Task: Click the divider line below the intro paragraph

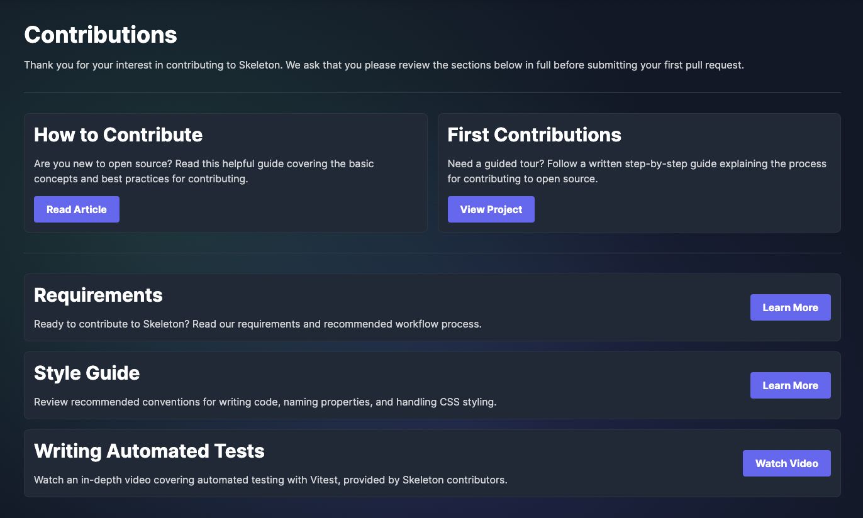Action: point(431,93)
